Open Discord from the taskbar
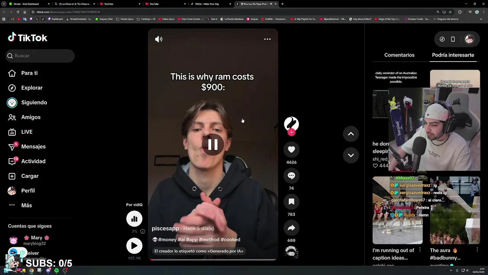 [x=48, y=270]
